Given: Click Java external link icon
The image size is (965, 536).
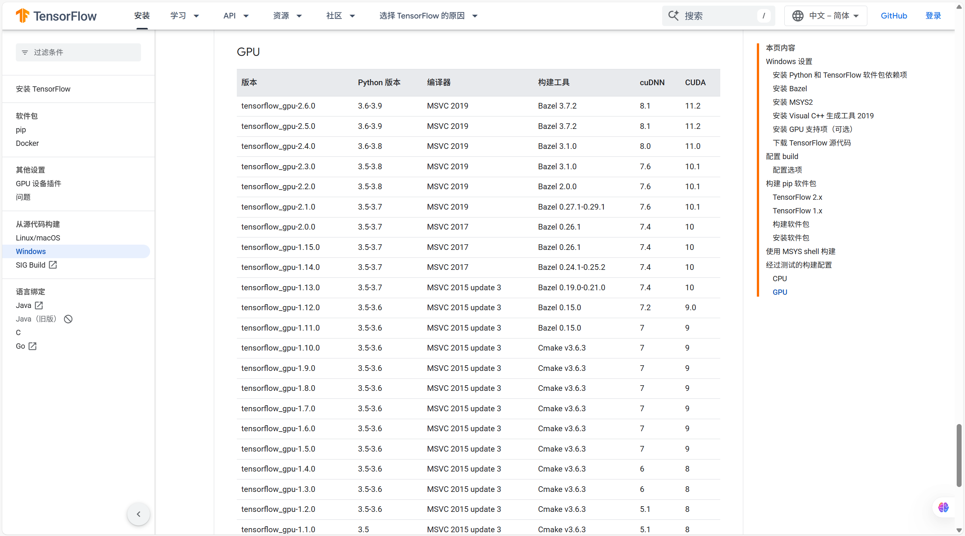Looking at the screenshot, I should 39,305.
